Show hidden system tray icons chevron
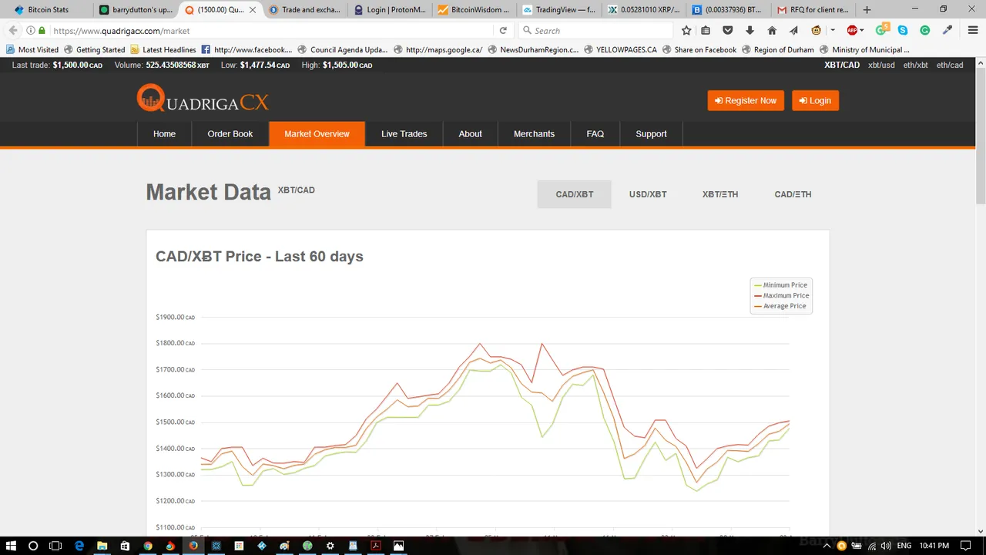986x555 pixels. pyautogui.click(x=827, y=546)
